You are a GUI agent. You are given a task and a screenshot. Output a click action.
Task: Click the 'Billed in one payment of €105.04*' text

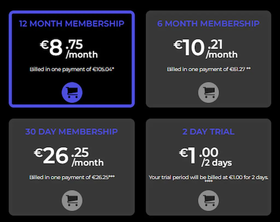(72, 69)
